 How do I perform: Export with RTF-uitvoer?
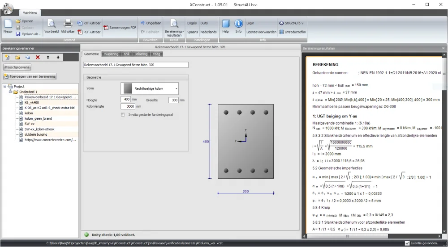tap(89, 23)
